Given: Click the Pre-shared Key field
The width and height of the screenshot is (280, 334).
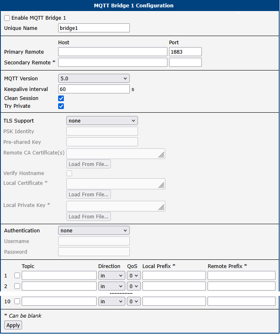Looking at the screenshot, I should point(102,142).
